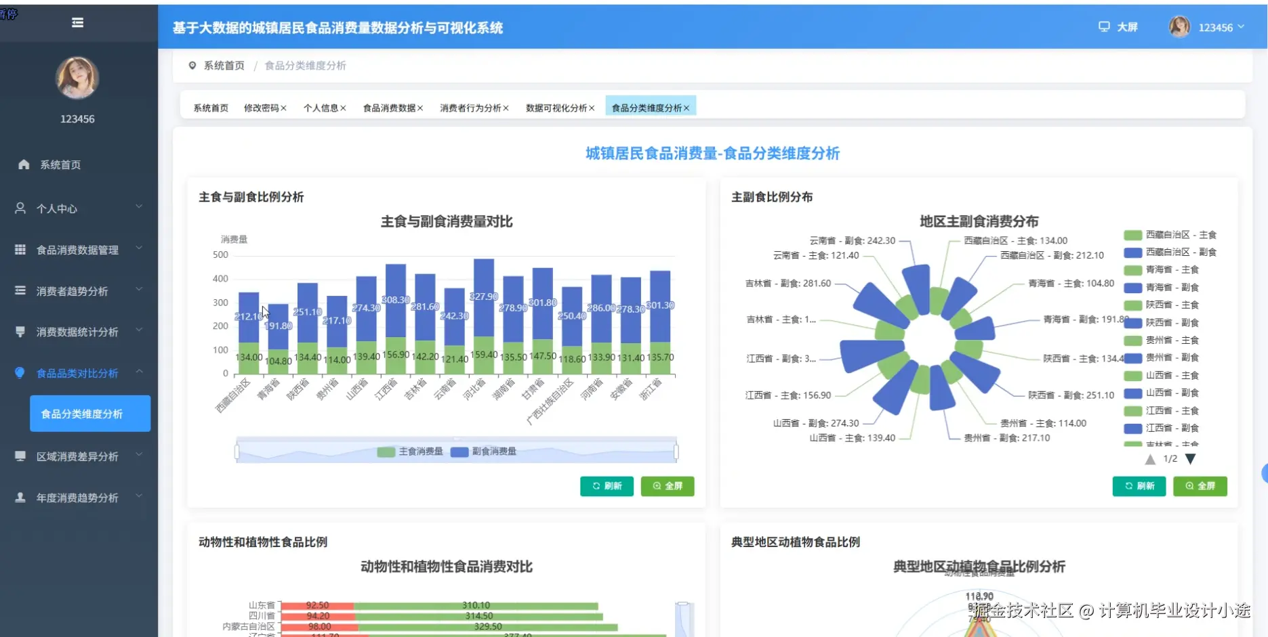Click the 系统首页 breadcrumb link
The image size is (1268, 637).
(x=224, y=66)
